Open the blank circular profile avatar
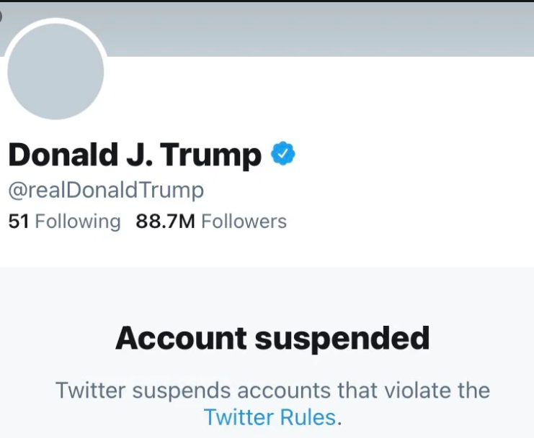 pos(56,71)
